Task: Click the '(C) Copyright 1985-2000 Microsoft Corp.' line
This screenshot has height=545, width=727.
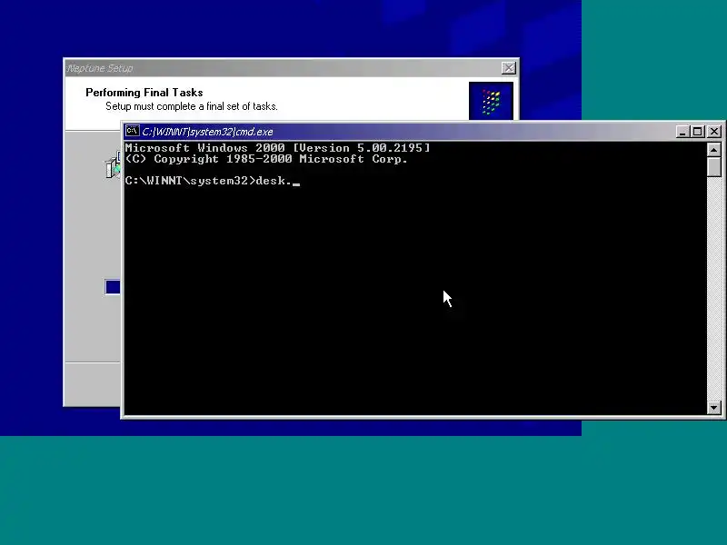Action: click(x=266, y=159)
